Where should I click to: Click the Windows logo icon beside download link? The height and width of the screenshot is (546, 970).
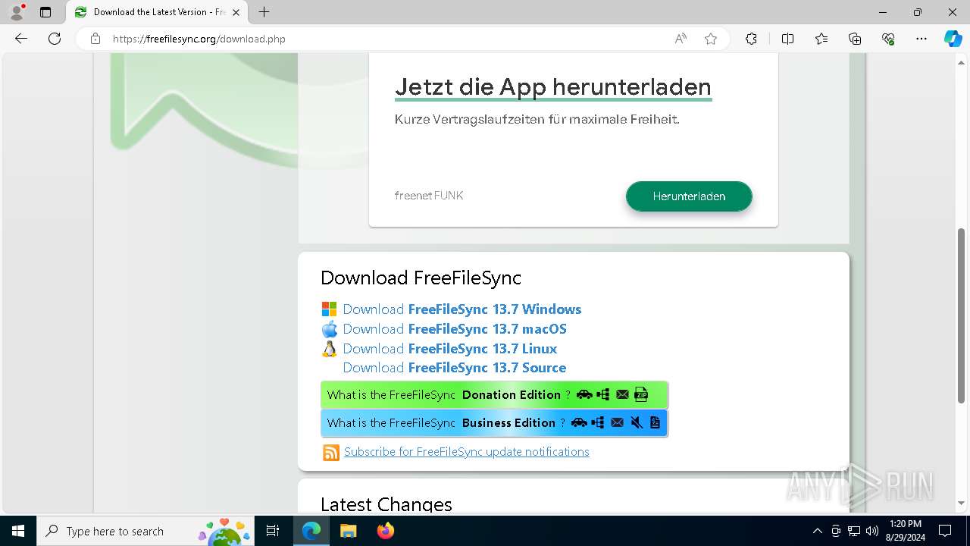(329, 309)
